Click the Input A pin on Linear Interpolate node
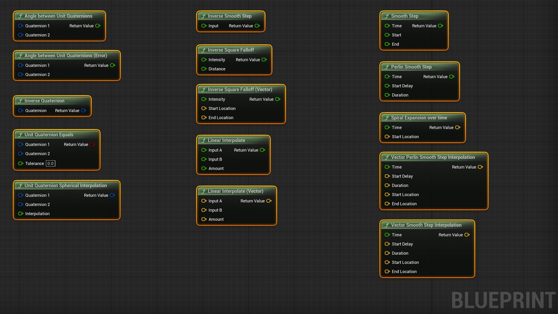This screenshot has height=314, width=558. (x=204, y=150)
